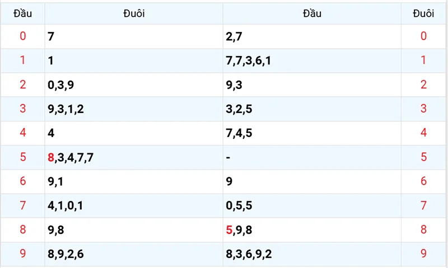Click the narrow Đuôi header at far right
This screenshot has width=448, height=268.
point(423,13)
